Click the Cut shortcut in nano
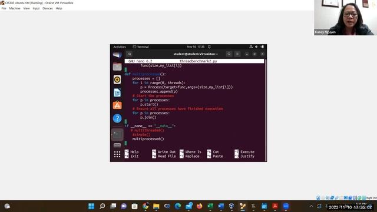 pyautogui.click(x=213, y=152)
